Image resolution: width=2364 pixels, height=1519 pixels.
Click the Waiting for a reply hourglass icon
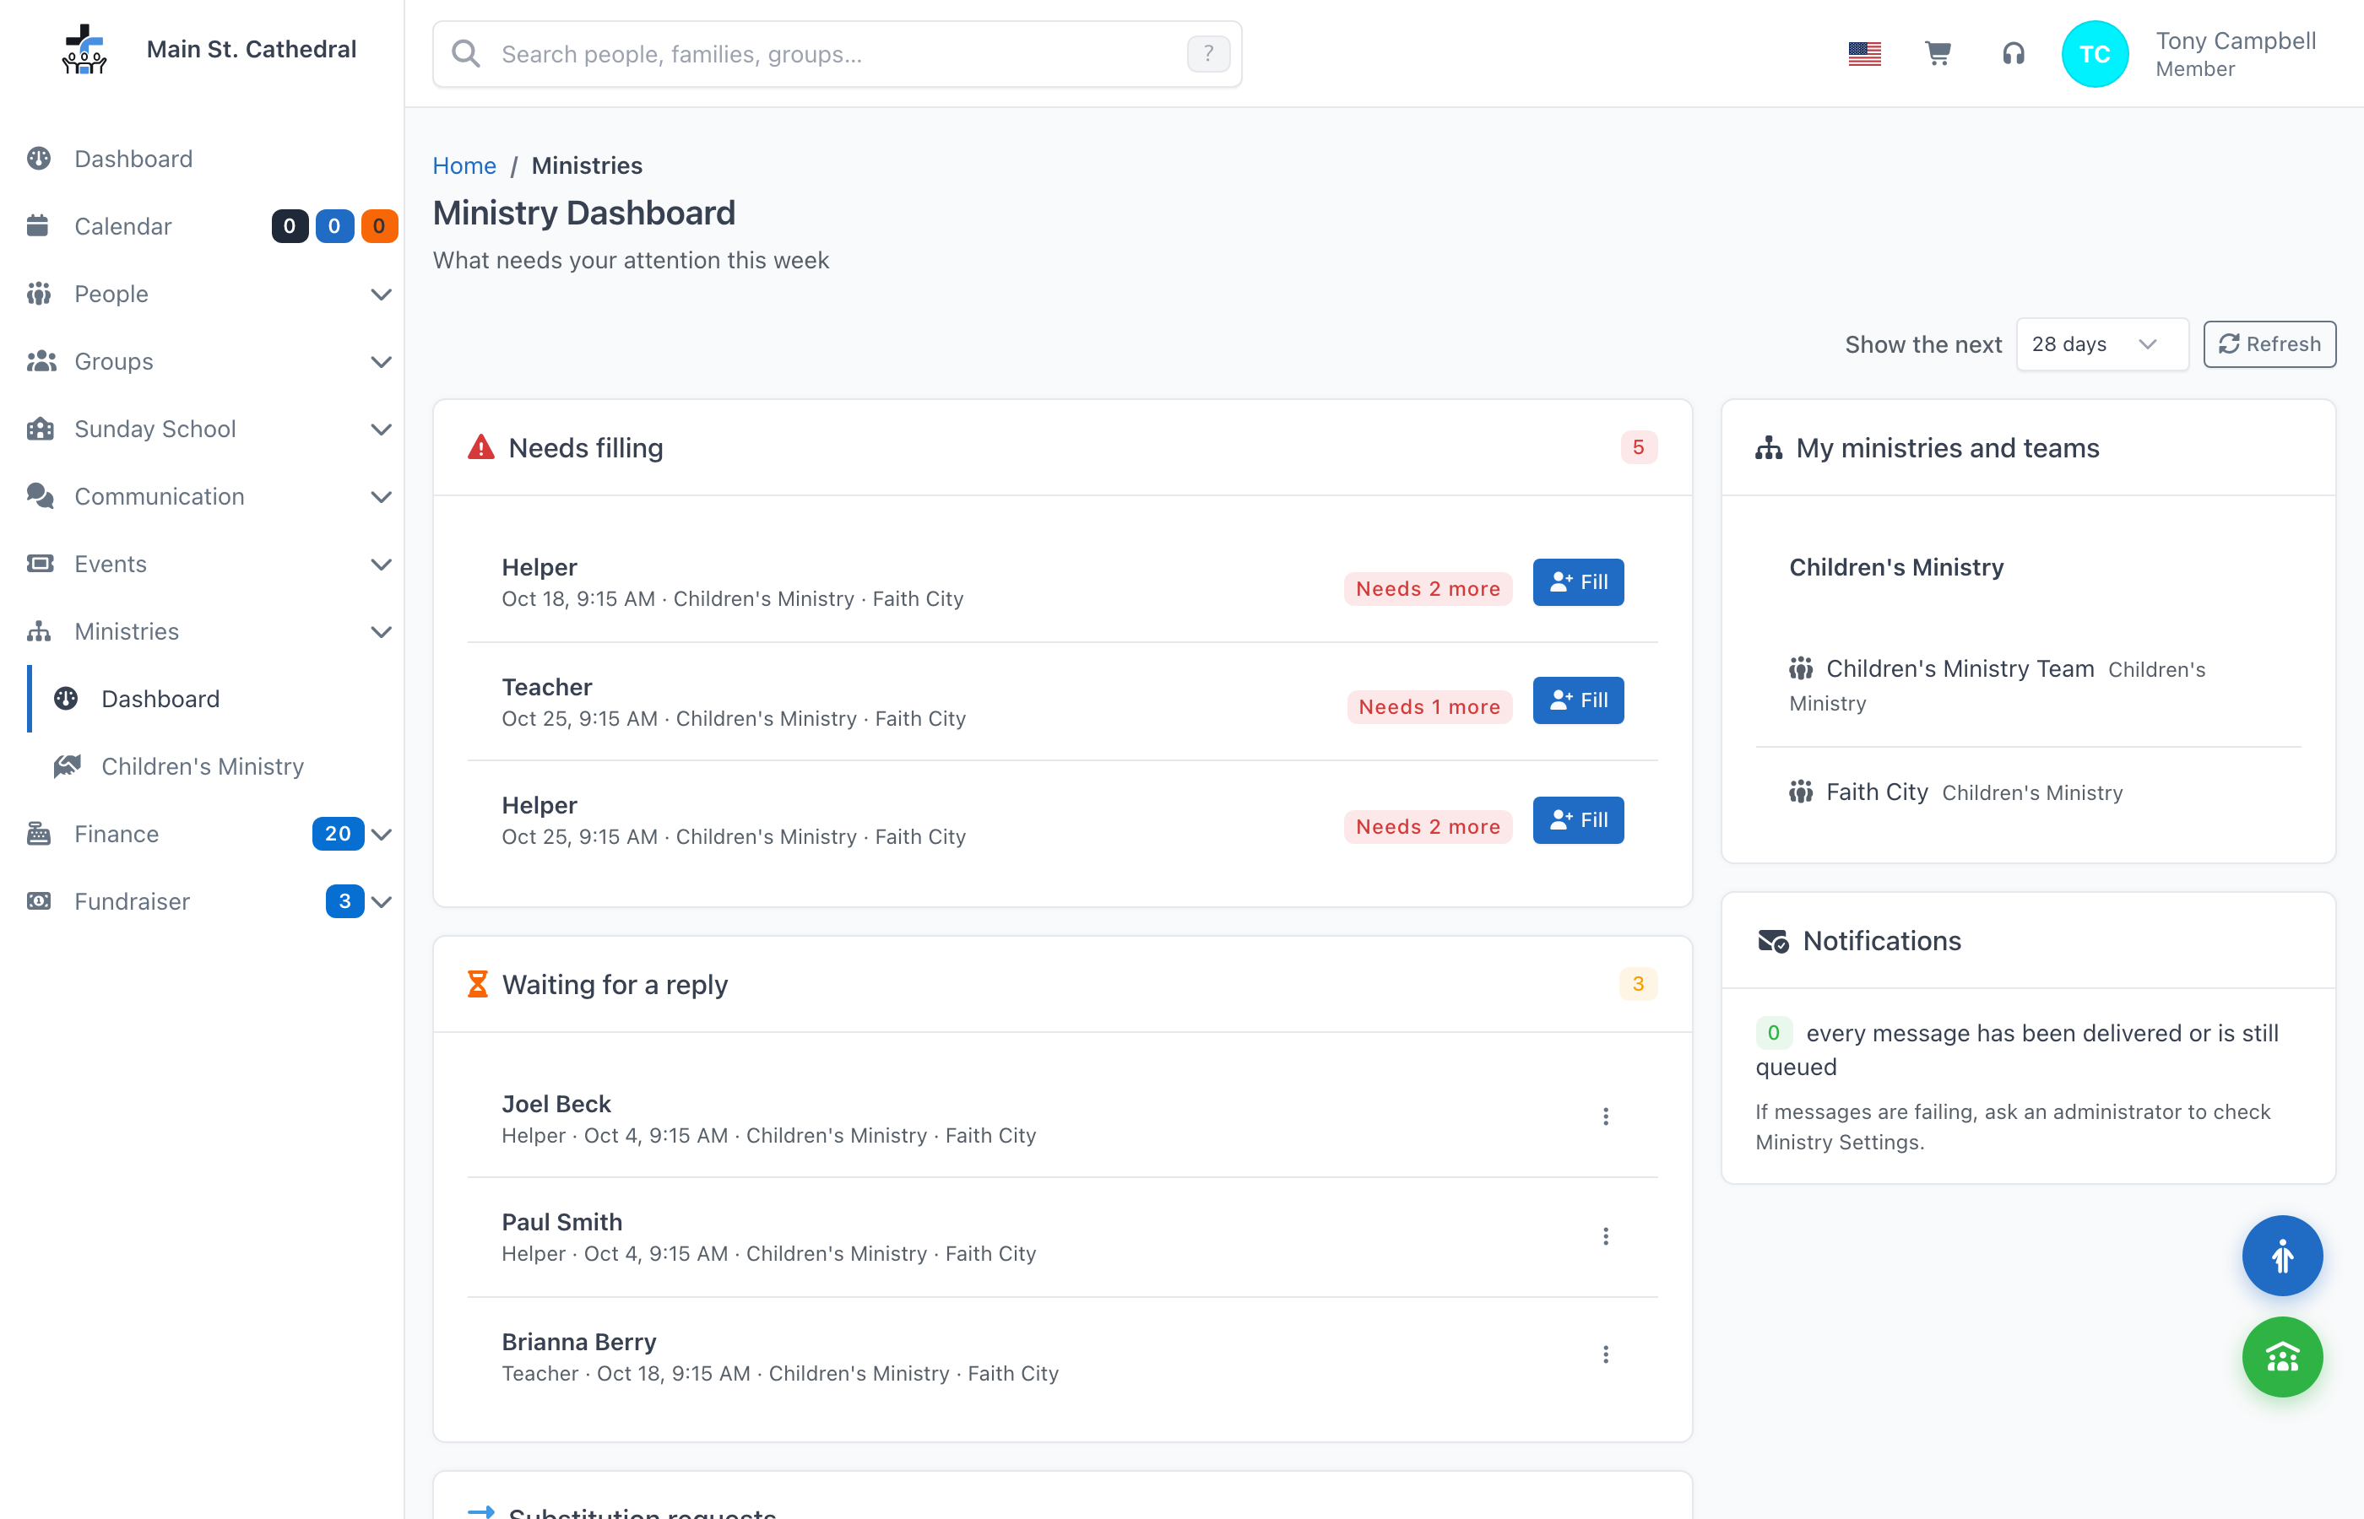(x=478, y=984)
